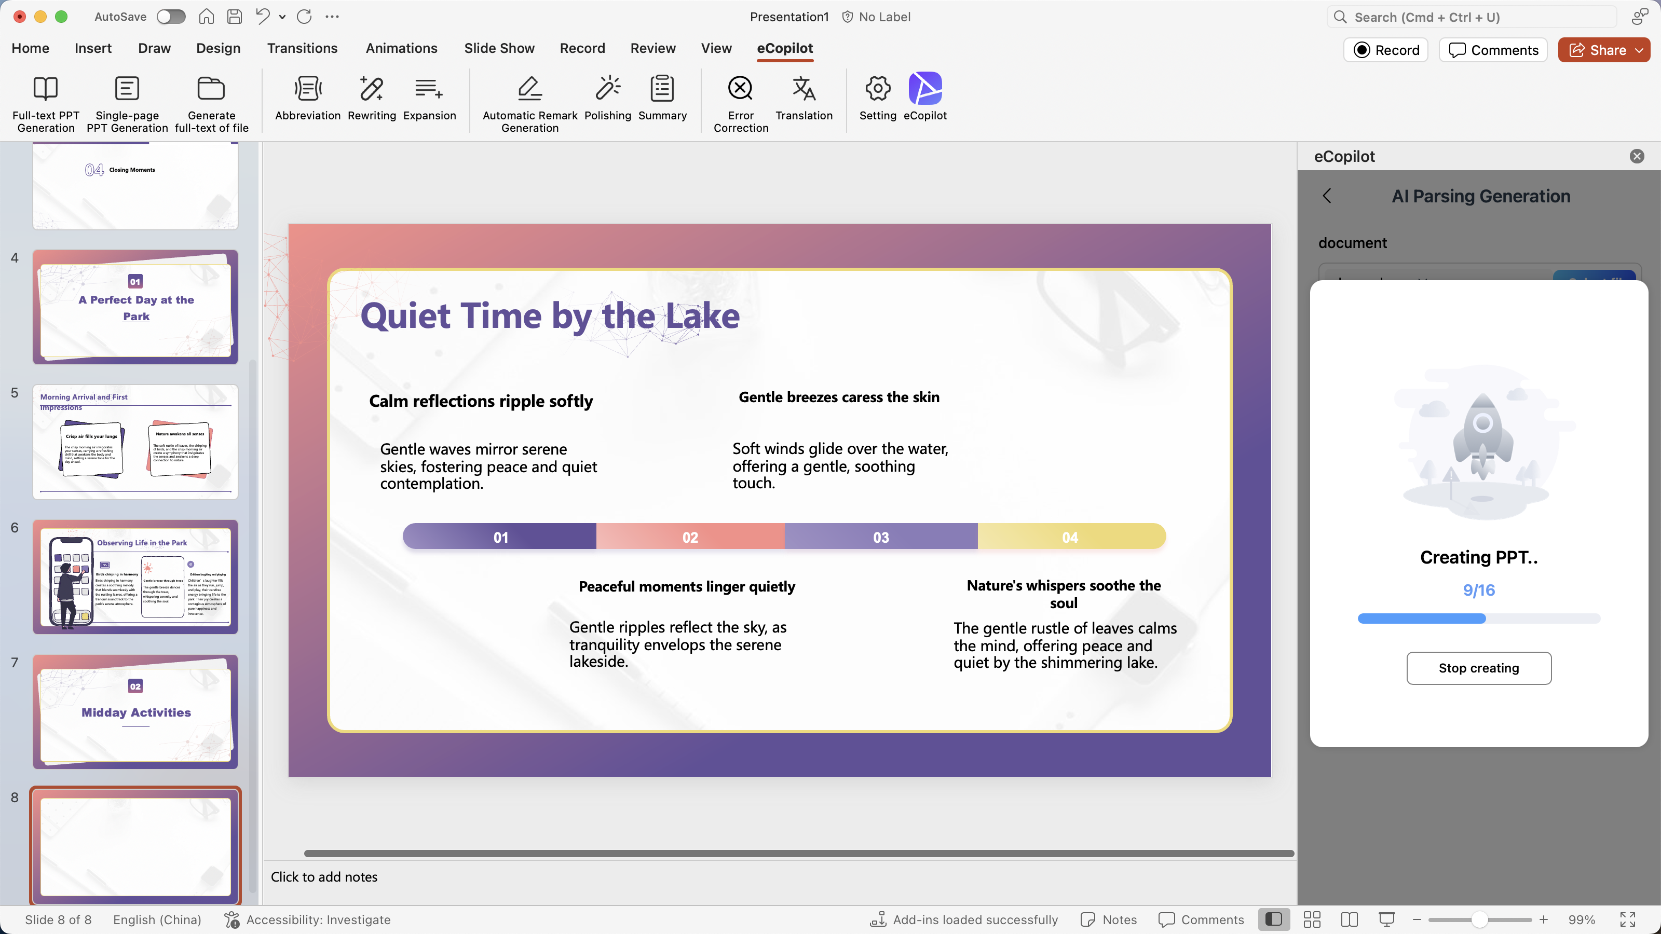Toggle the AutoSave switch
Screen dimensions: 1661x934
click(171, 17)
